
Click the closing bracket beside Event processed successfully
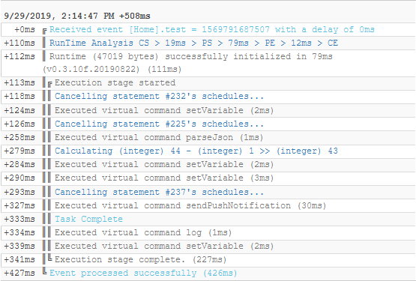click(x=44, y=271)
